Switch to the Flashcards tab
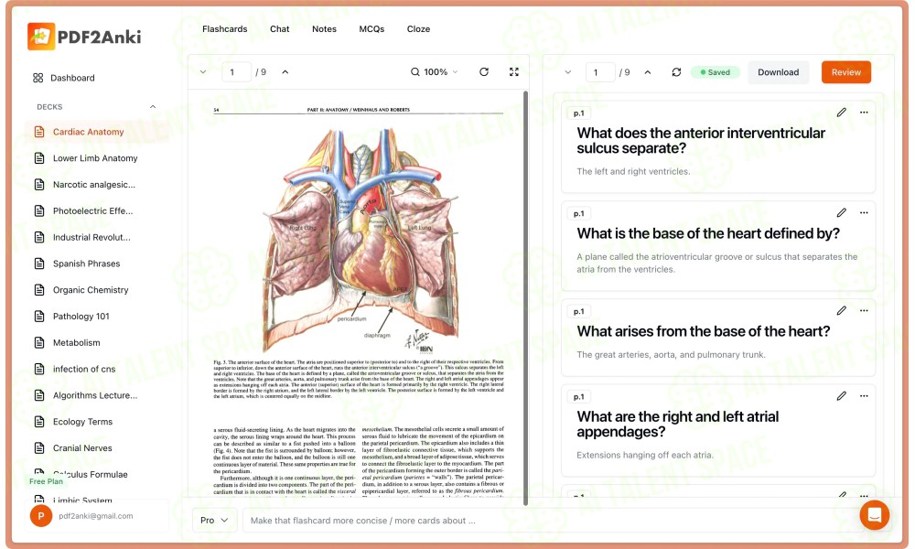 (225, 28)
